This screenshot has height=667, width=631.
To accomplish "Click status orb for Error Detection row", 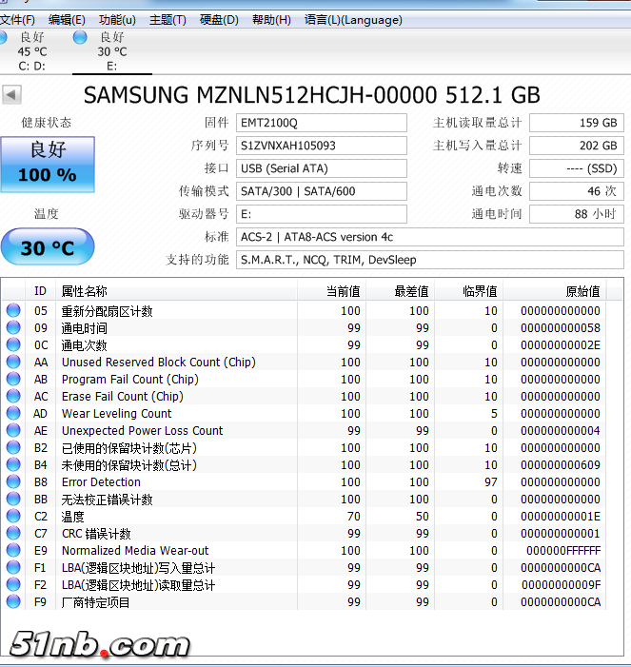I will pyautogui.click(x=13, y=482).
